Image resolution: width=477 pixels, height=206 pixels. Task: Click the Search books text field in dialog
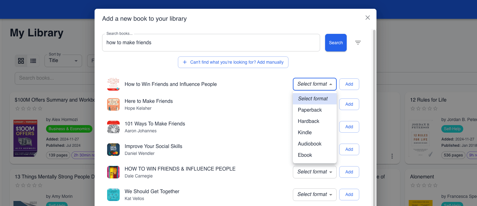pos(211,43)
